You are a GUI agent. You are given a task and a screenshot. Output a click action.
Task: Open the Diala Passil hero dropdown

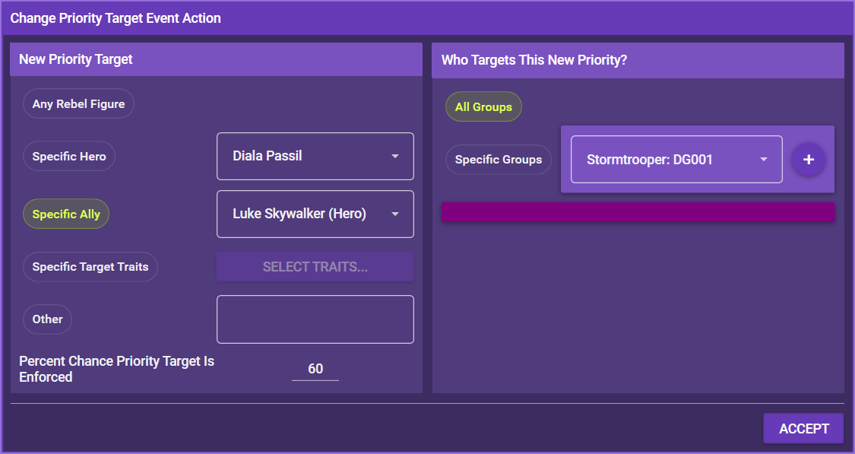[x=315, y=156]
